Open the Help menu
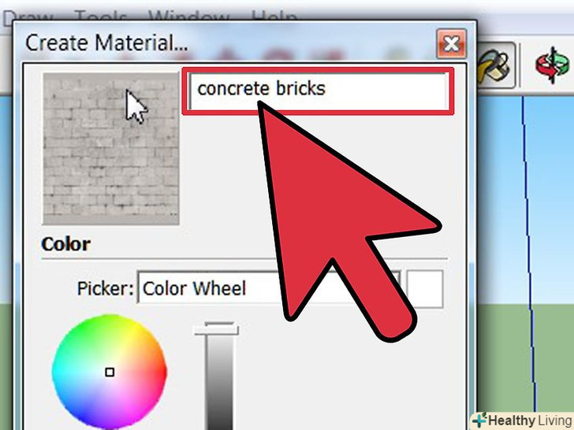This screenshot has height=430, width=574. coord(274,18)
